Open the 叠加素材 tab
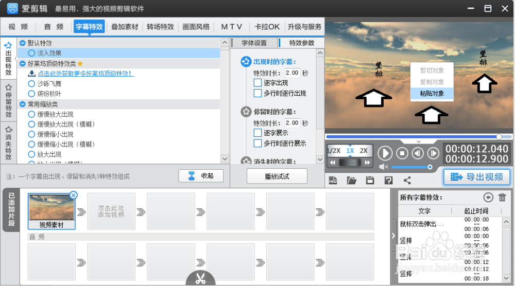The width and height of the screenshot is (515, 286). (125, 27)
